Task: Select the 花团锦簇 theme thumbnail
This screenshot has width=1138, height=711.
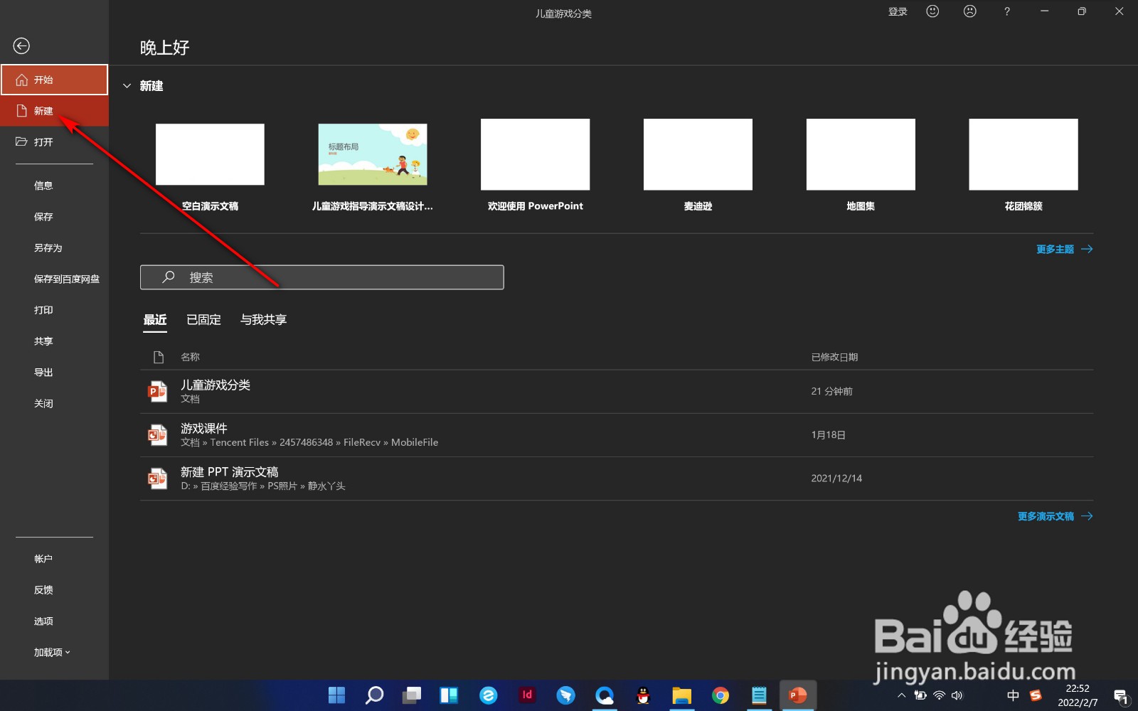Action: [1023, 154]
